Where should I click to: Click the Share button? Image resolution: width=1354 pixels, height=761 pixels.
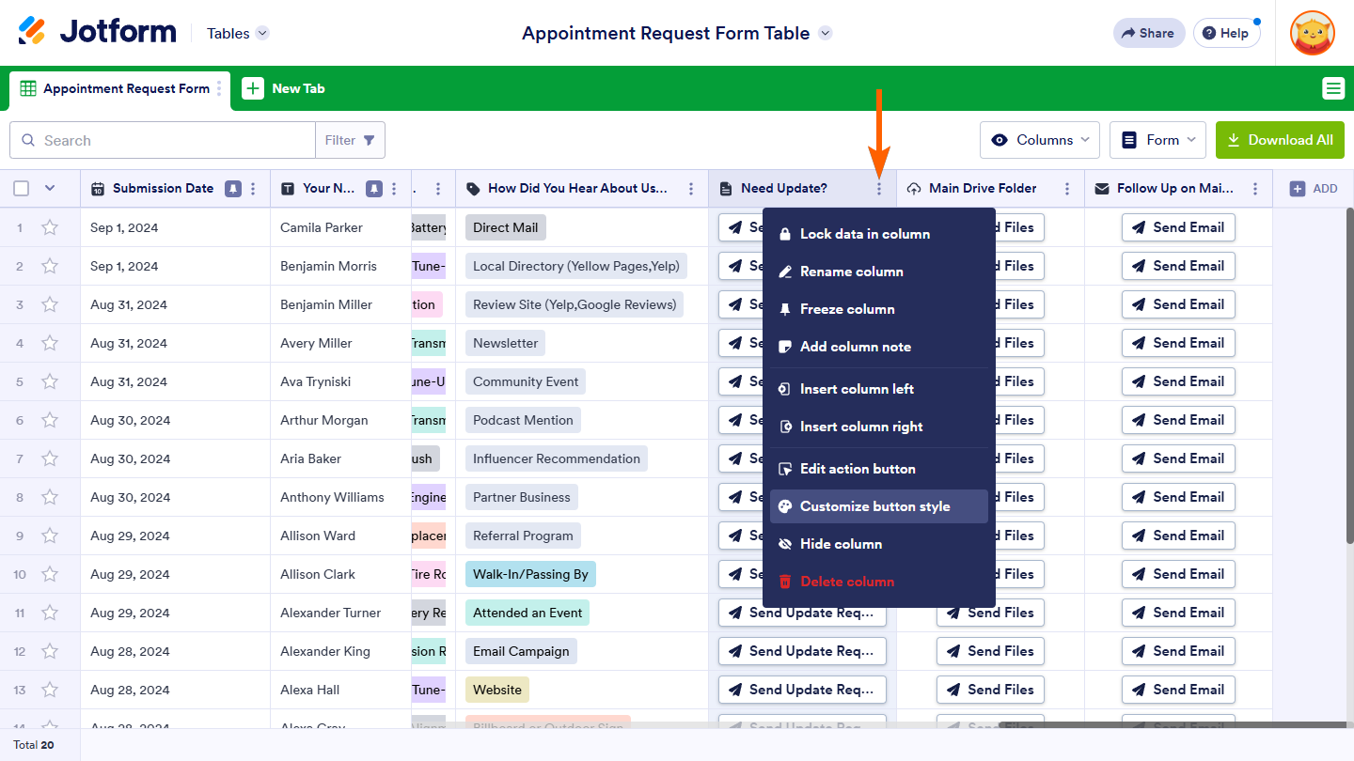[1149, 33]
